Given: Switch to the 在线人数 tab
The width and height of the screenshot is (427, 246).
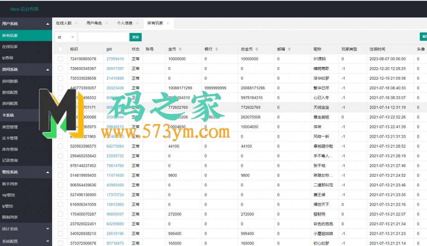Looking at the screenshot, I should point(64,23).
